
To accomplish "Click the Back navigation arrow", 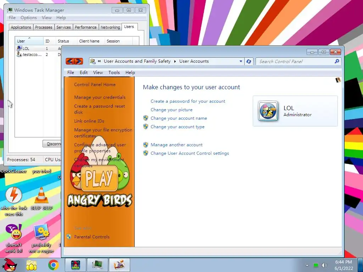I will point(70,61).
